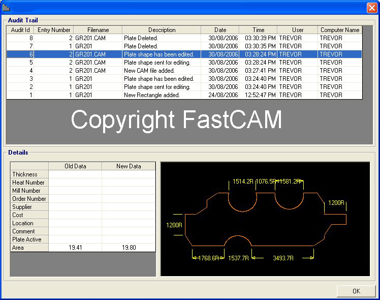The height and width of the screenshot is (300, 380).
Task: Click the 1537.7R dimension in plate preview
Action: pos(238,258)
